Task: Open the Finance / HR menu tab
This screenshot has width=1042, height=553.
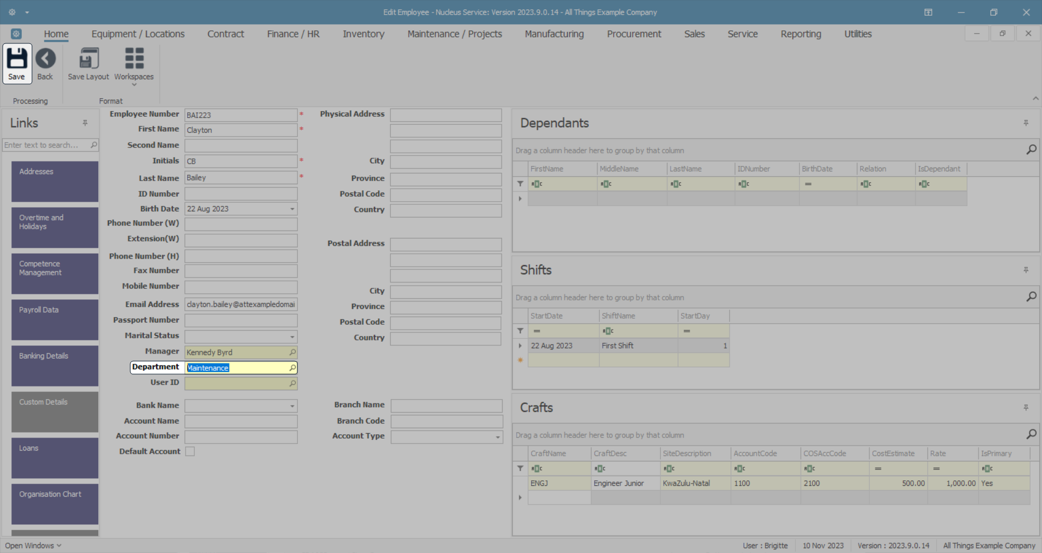Action: pyautogui.click(x=293, y=34)
